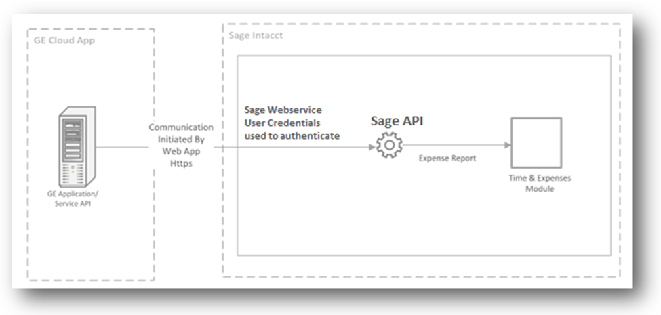Click the GE Application server tower icon
Viewport: 661px width, 315px height.
77,147
